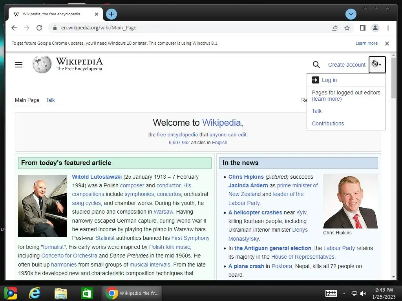Open the Witold Lutosławski article link
Image resolution: width=402 pixels, height=301 pixels.
97,177
